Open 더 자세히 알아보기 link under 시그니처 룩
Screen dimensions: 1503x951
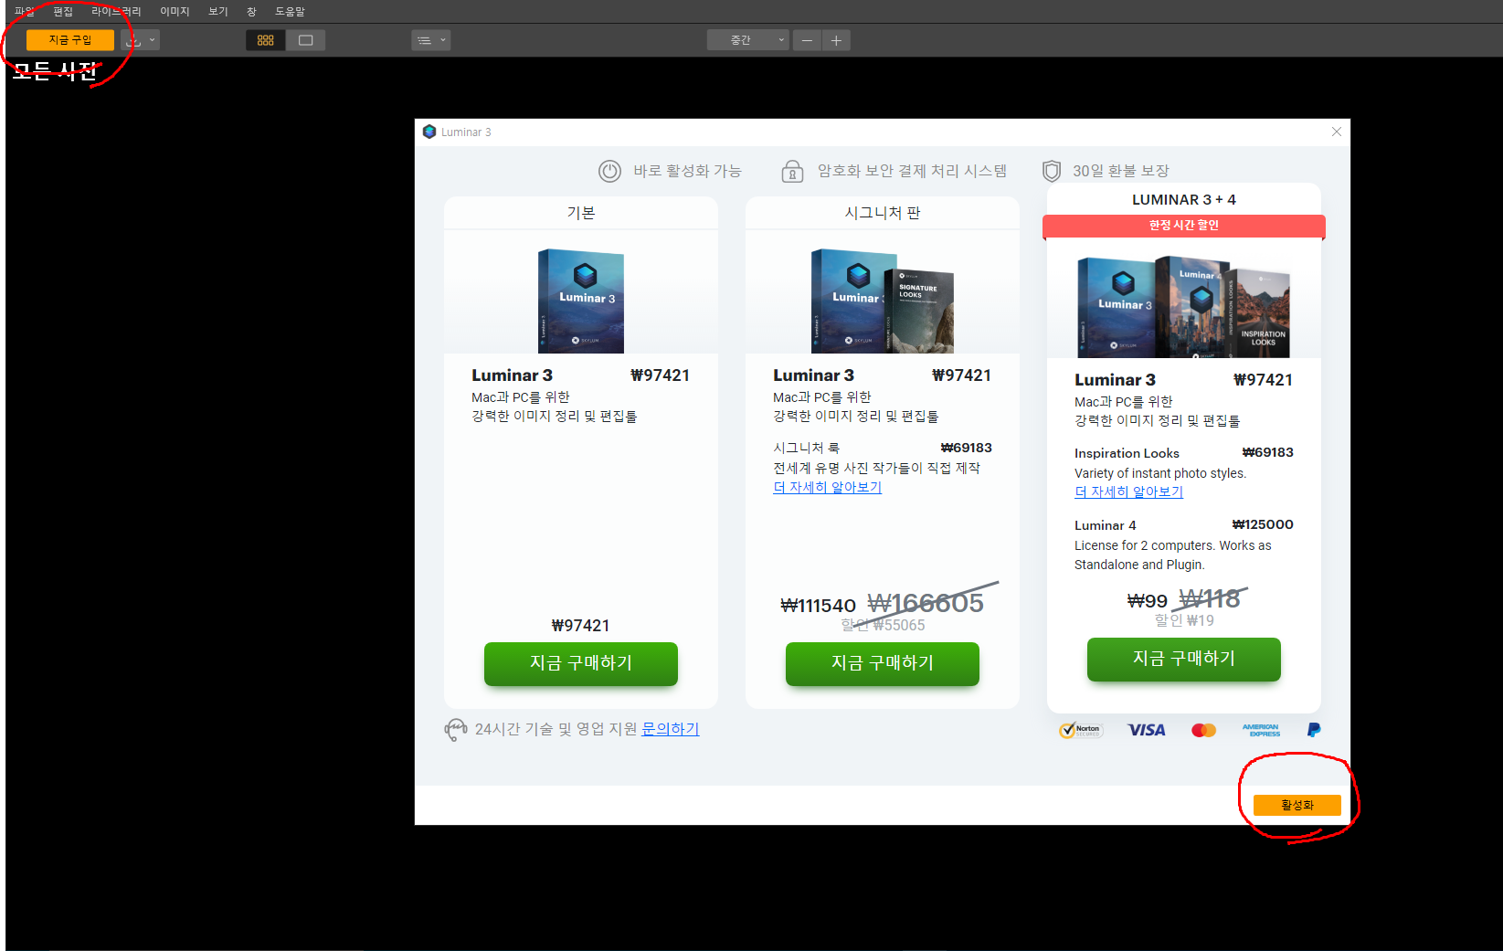[827, 487]
